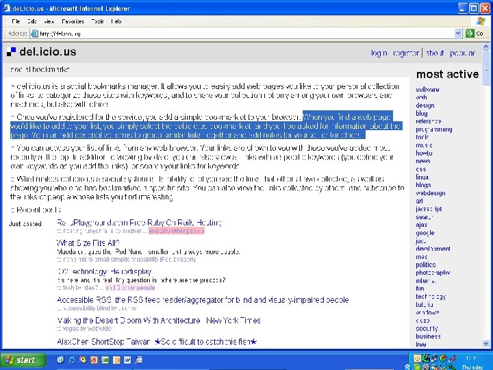This screenshot has height=370, width=493.
Task: Click the register link
Action: (x=406, y=53)
